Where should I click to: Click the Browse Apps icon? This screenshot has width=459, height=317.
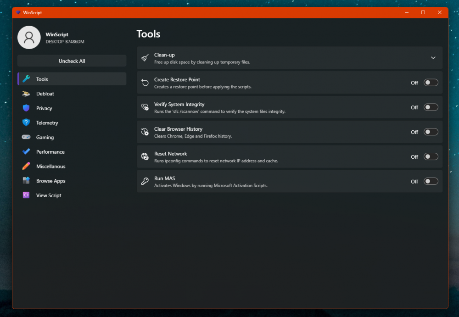(26, 181)
